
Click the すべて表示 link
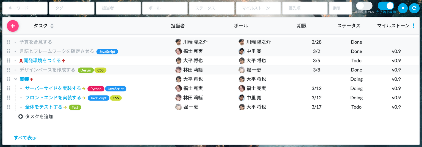pos(25,138)
